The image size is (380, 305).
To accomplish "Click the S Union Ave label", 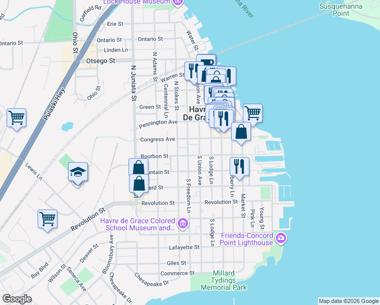I will pos(200,170).
